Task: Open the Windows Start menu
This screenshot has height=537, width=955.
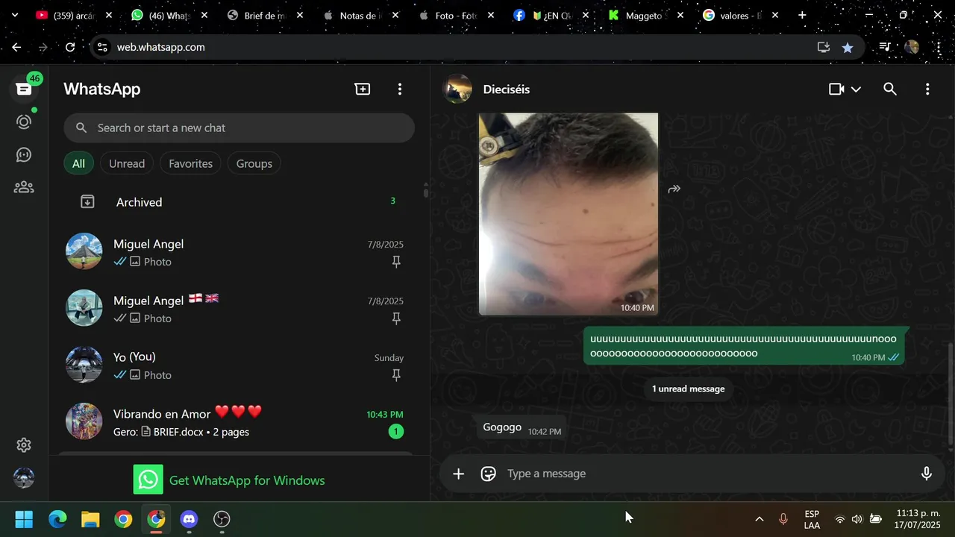Action: tap(24, 519)
